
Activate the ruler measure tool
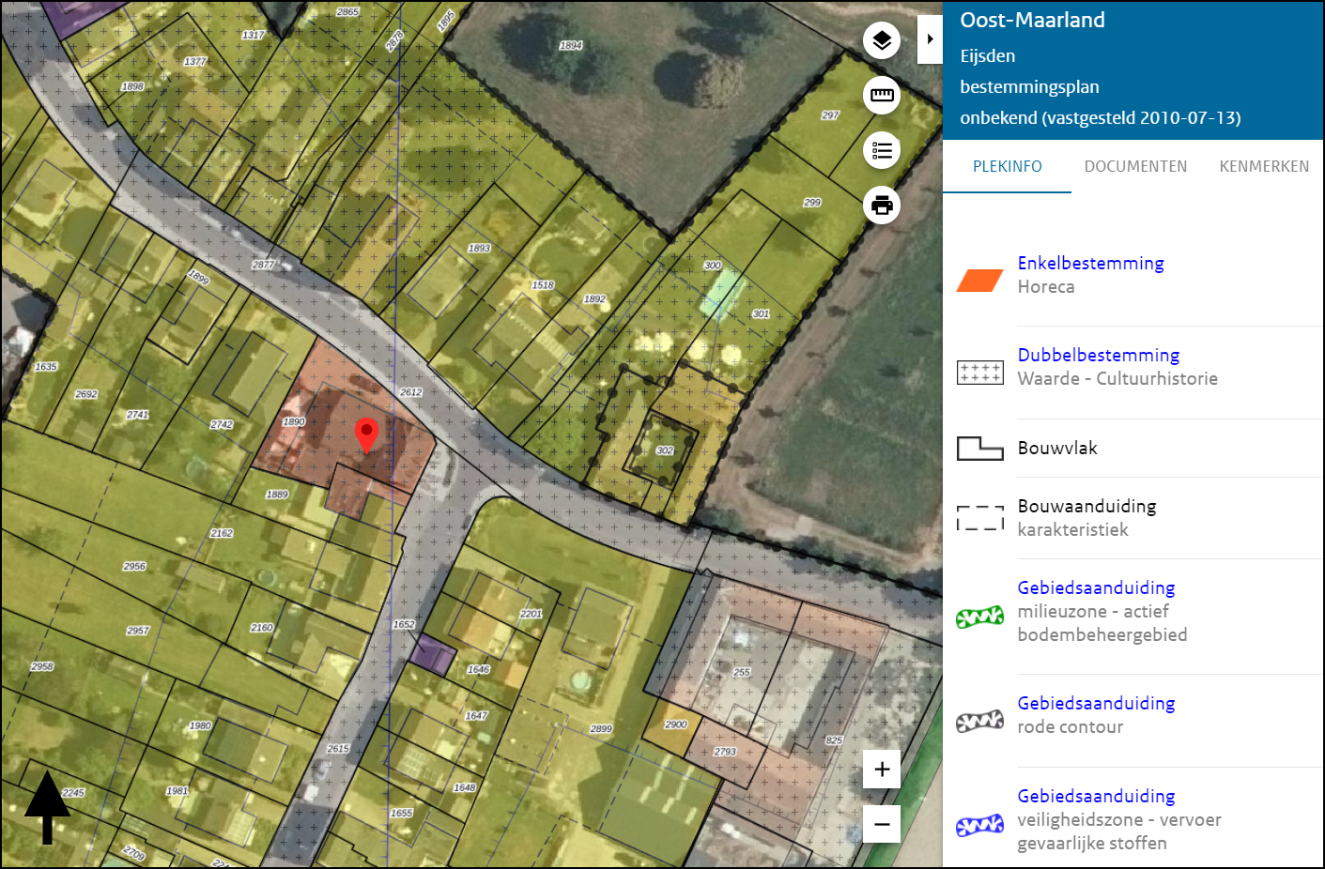882,95
